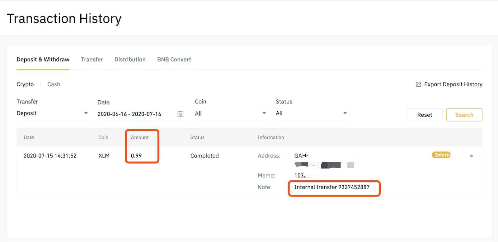This screenshot has width=498, height=242.
Task: Click the Date column header
Action: pyautogui.click(x=29, y=137)
